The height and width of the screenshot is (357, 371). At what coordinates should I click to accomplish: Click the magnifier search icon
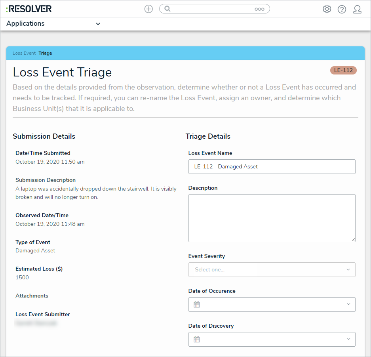(x=167, y=9)
